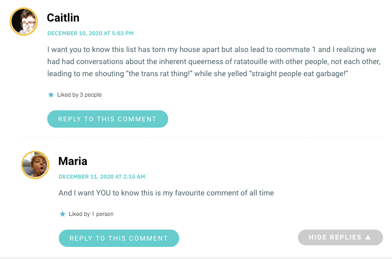Click the dotted divider between the comments
Screen dimensions: 392x259
pos(201,138)
